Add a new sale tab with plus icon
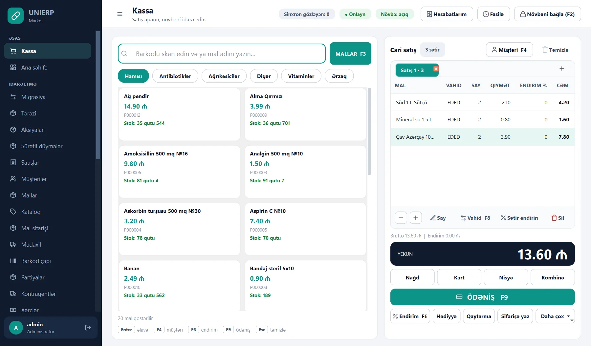 [x=562, y=69]
